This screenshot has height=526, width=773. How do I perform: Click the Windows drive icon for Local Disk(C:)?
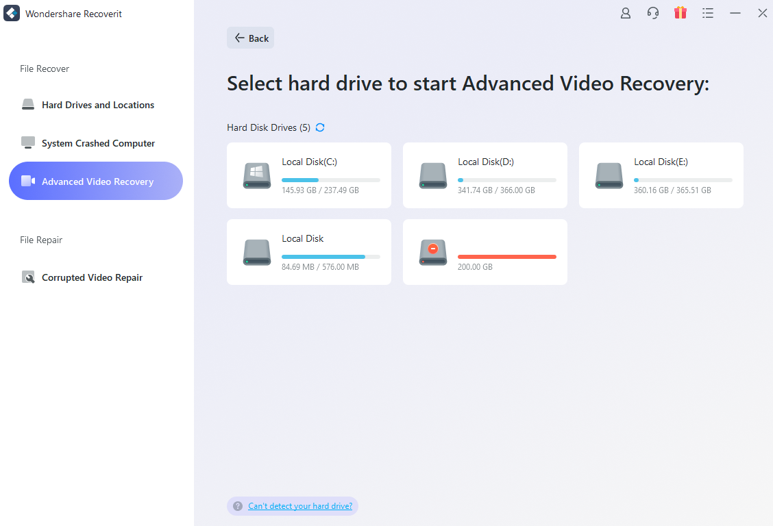tap(257, 176)
